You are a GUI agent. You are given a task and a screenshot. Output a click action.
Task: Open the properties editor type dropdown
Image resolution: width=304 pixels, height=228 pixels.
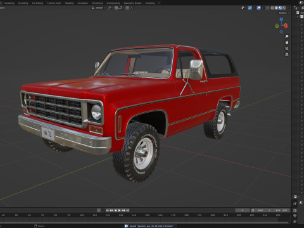[296, 196]
